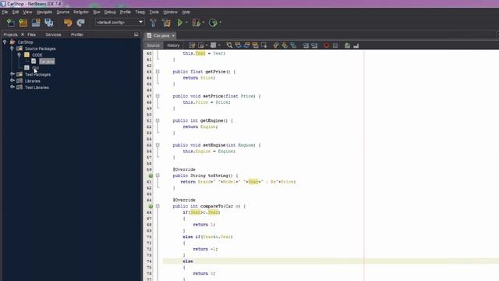The height and width of the screenshot is (281, 499).
Task: Click Toggle Bookmark icon
Action: (x=293, y=45)
